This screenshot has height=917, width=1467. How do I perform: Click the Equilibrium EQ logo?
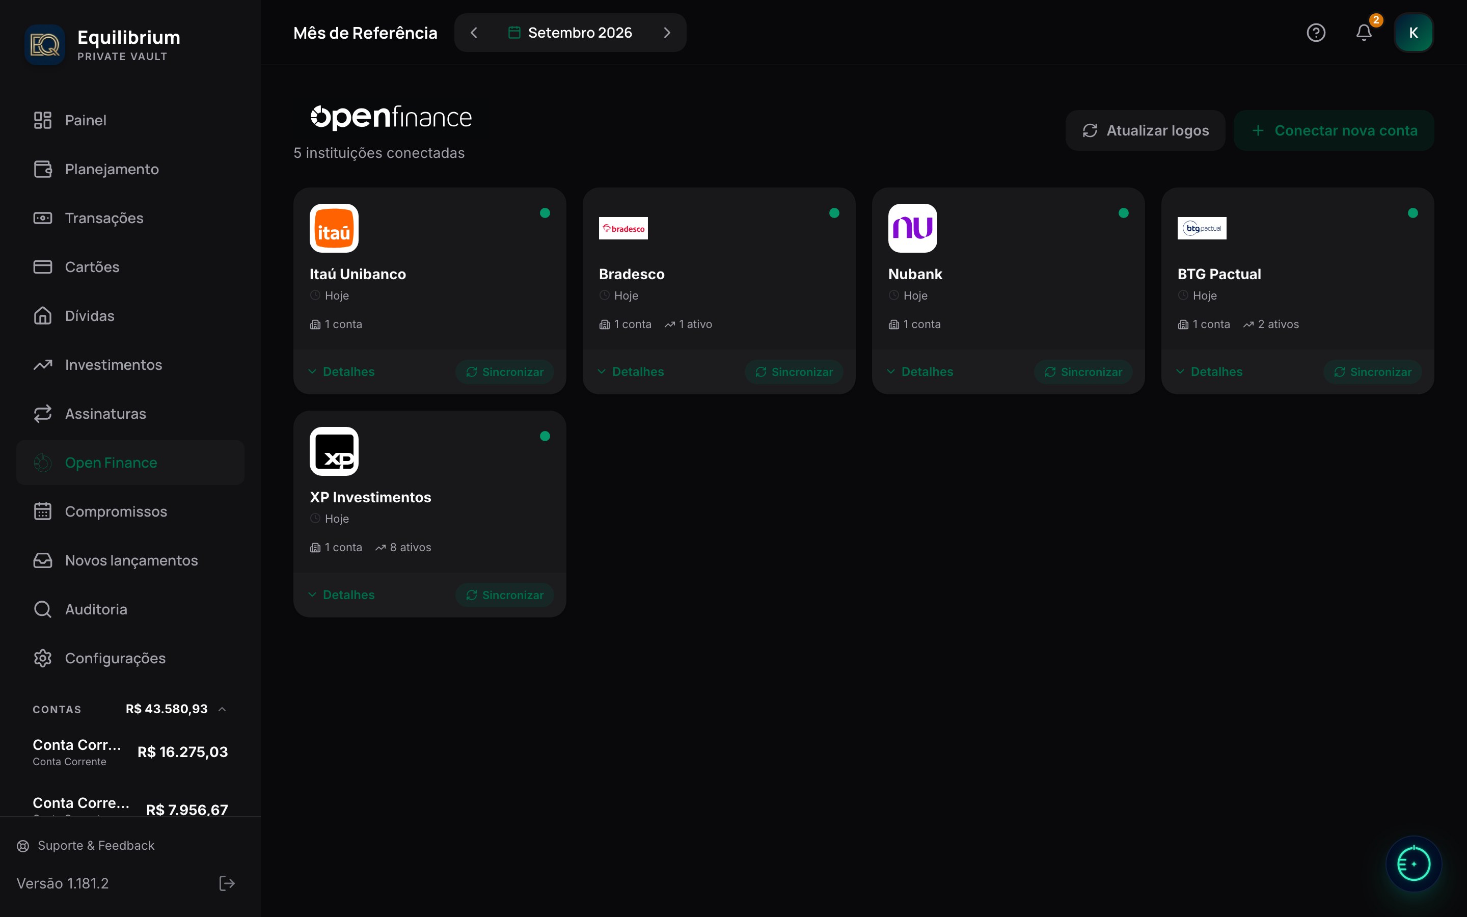(x=45, y=45)
